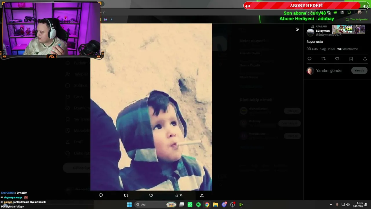Screen dimensions: 371x209
Task: Open Tüm Yer İşaretleri bookmarks folder
Action: [x=357, y=19]
